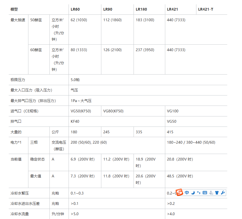Click the 冷却水流量 row label
The height and width of the screenshot is (219, 242).
coord(20,214)
